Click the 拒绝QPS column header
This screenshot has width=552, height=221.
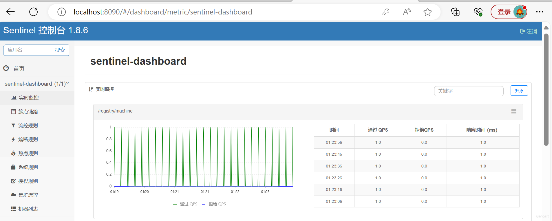(424, 130)
